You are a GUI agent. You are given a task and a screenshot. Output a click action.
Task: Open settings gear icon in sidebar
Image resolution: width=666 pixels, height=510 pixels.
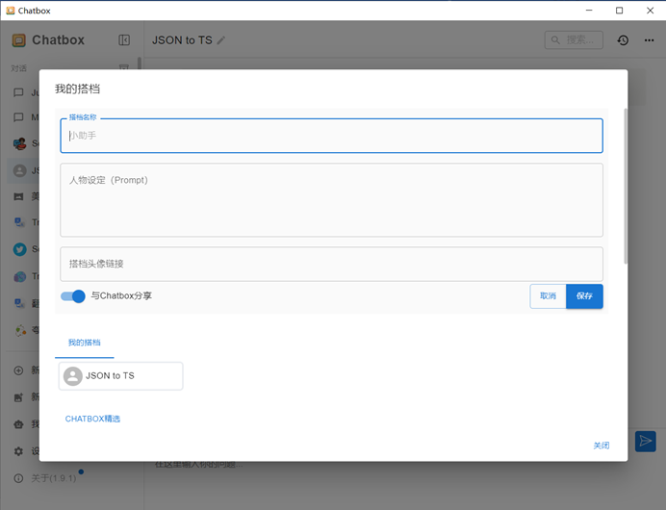18,451
